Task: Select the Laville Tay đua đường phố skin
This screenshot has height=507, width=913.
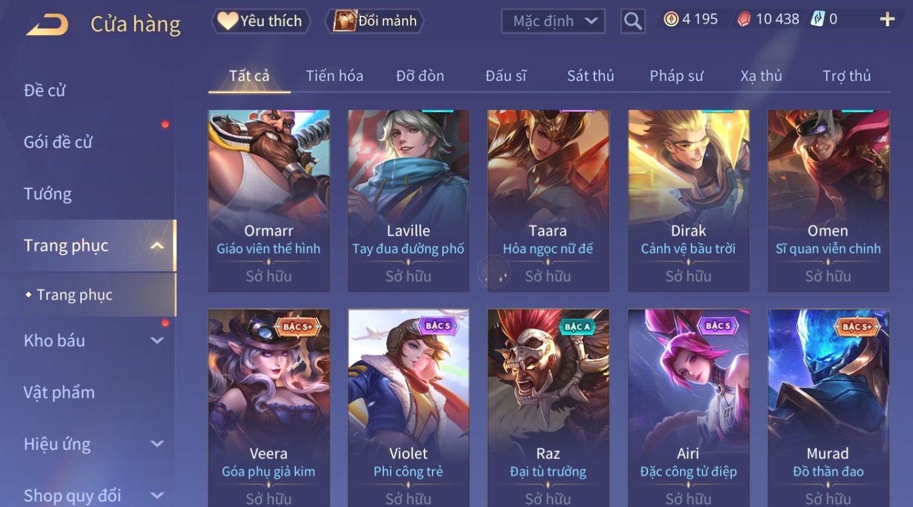Action: point(408,201)
